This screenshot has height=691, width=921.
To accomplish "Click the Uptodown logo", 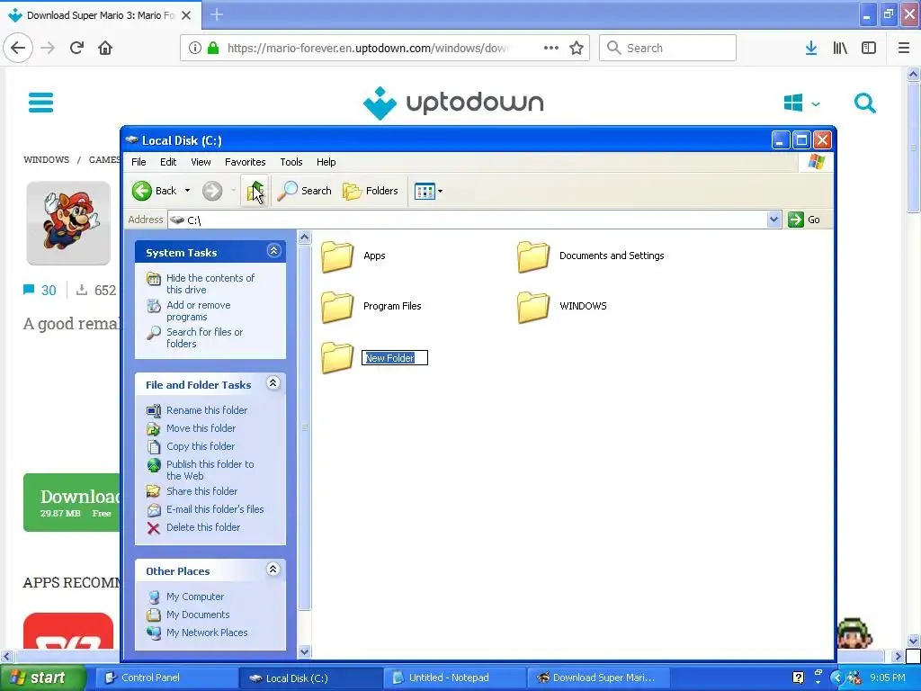I will pyautogui.click(x=453, y=103).
